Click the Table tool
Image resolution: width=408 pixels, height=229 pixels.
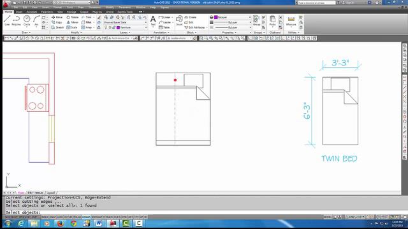164,27
